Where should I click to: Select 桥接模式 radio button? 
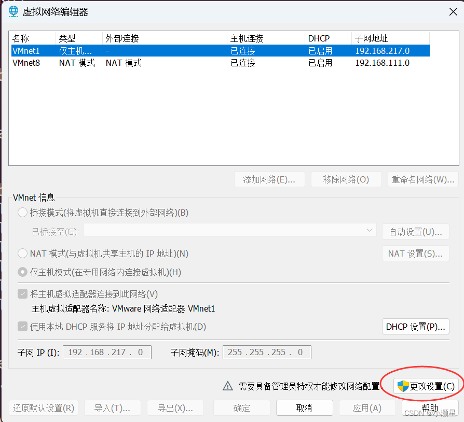[22, 213]
